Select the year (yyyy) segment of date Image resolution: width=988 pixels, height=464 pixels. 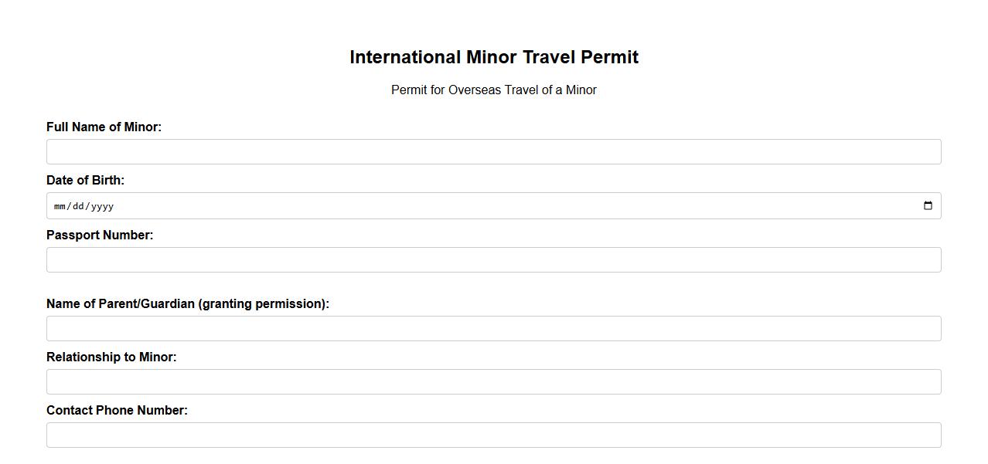(101, 206)
